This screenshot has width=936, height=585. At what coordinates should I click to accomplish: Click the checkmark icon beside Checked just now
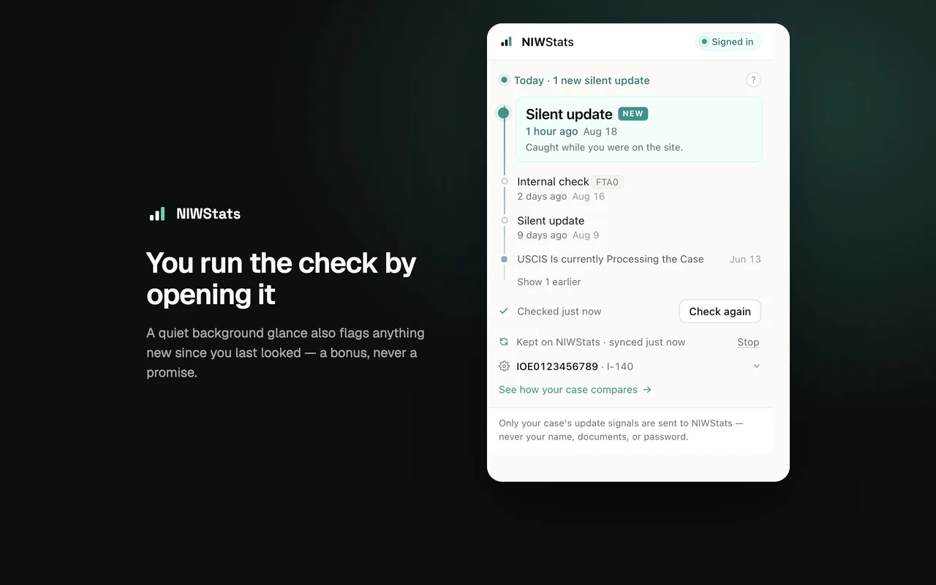504,312
